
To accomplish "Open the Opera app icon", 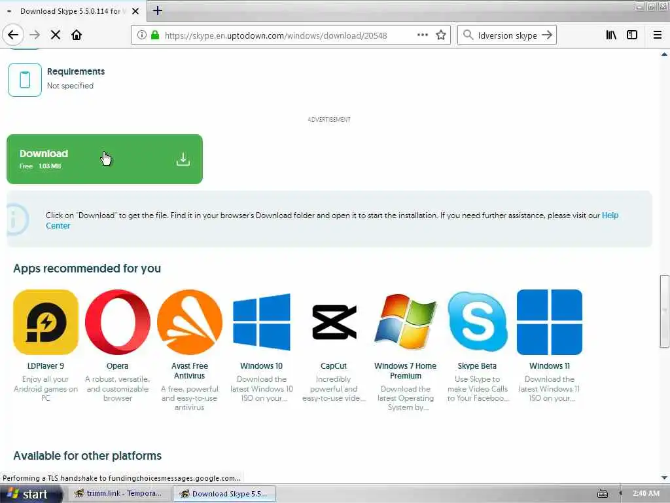I will [x=118, y=322].
